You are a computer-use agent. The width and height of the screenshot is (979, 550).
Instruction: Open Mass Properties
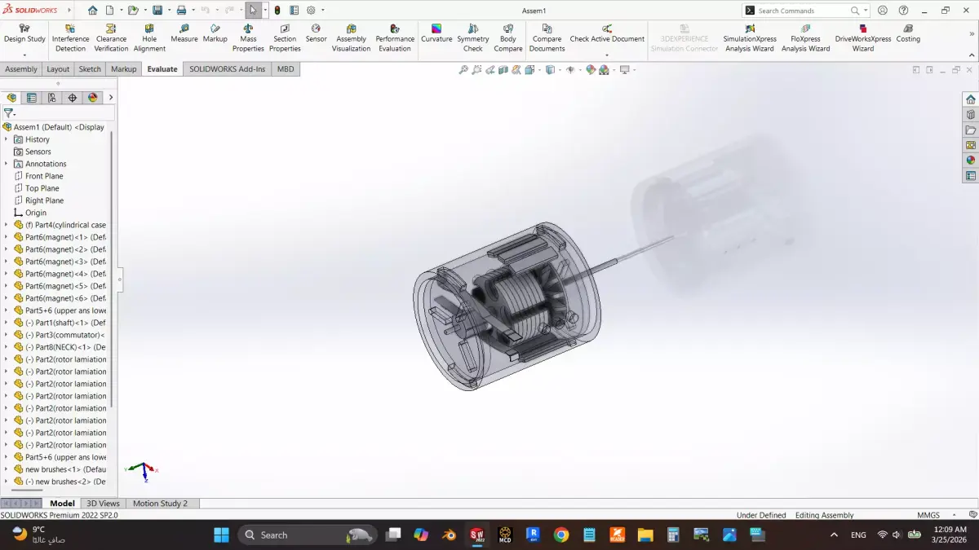click(248, 38)
